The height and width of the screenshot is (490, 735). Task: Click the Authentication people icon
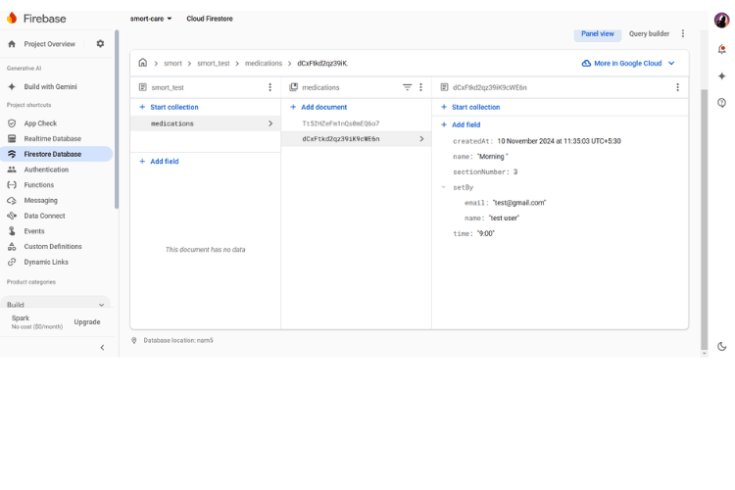[x=12, y=170]
